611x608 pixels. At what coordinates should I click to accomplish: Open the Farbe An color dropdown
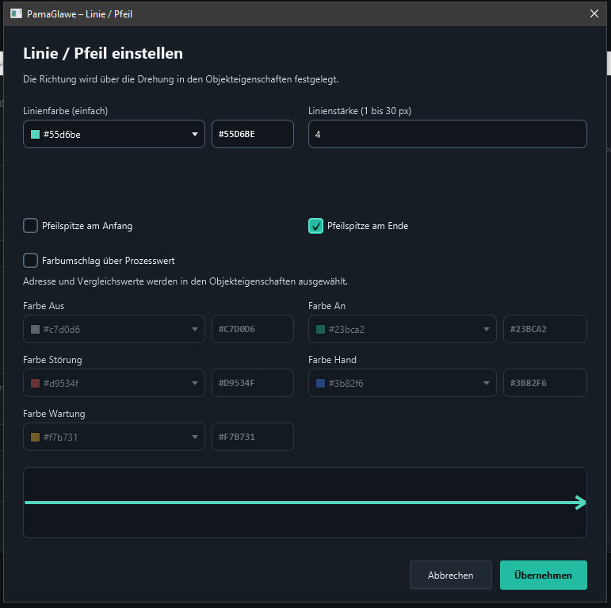coord(402,329)
